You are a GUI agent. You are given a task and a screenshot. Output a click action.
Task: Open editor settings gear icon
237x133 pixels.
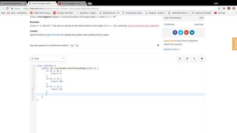point(202,58)
